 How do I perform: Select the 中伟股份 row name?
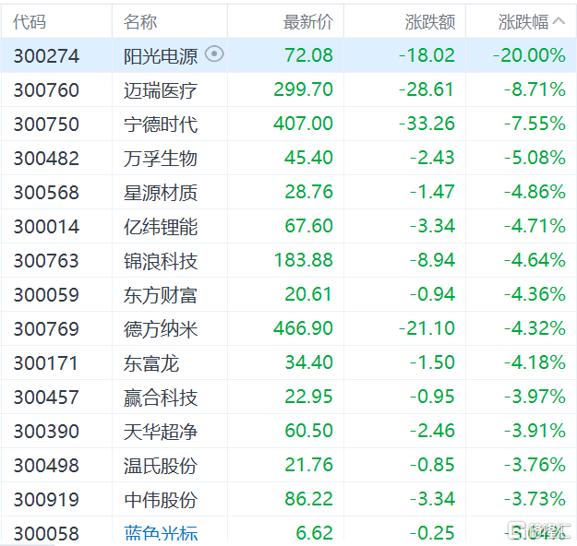(161, 499)
